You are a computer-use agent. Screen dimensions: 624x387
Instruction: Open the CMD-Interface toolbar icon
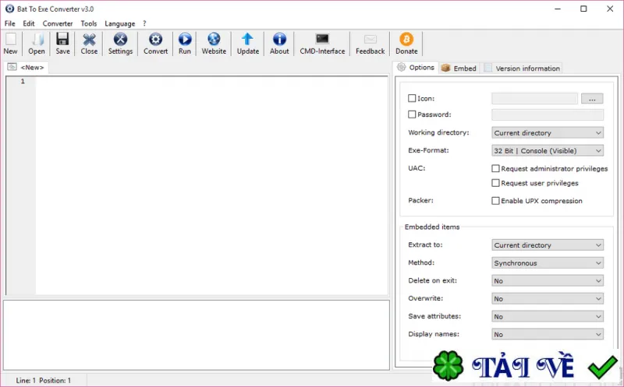coord(322,38)
